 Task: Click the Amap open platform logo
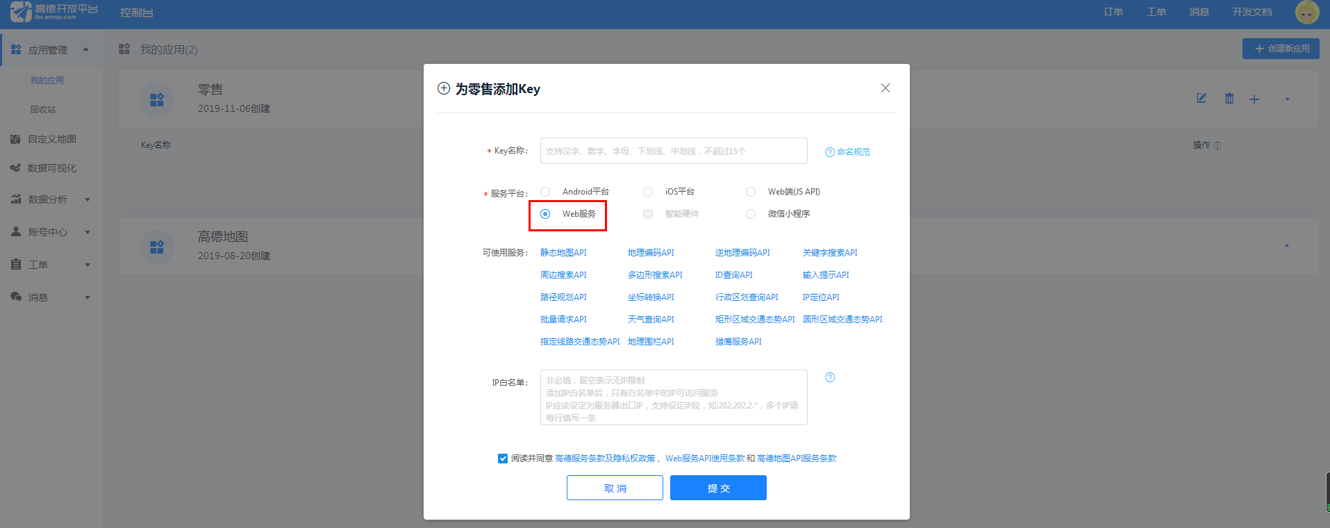click(54, 12)
